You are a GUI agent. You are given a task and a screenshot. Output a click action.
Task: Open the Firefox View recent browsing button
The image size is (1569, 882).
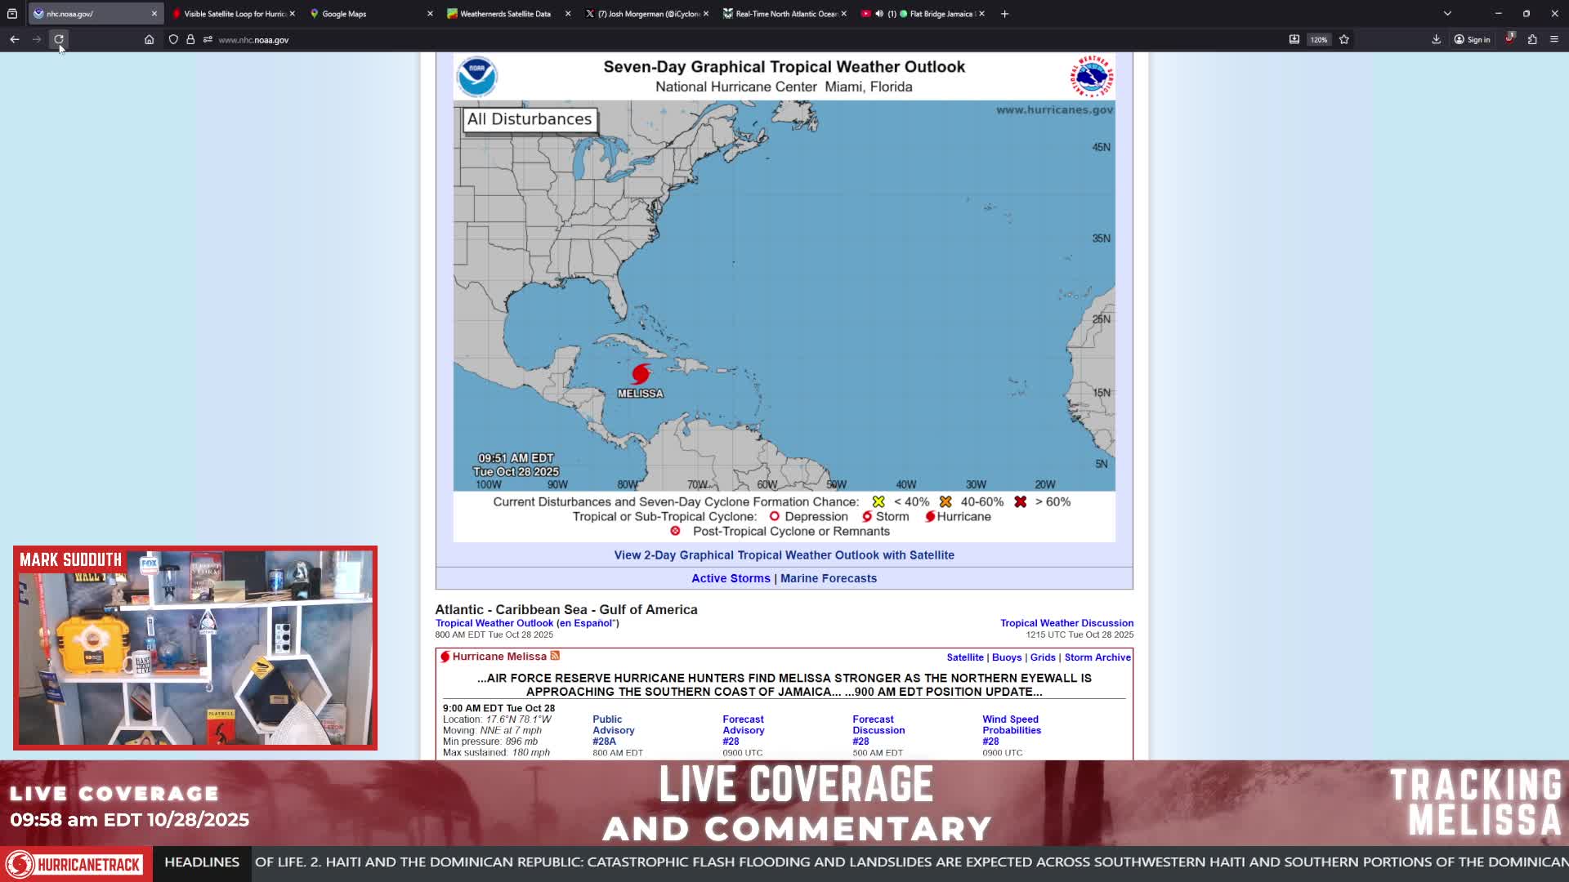[12, 14]
